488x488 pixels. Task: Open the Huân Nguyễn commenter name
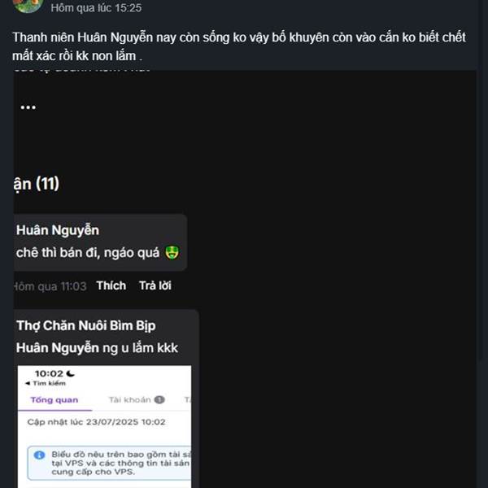coord(58,230)
